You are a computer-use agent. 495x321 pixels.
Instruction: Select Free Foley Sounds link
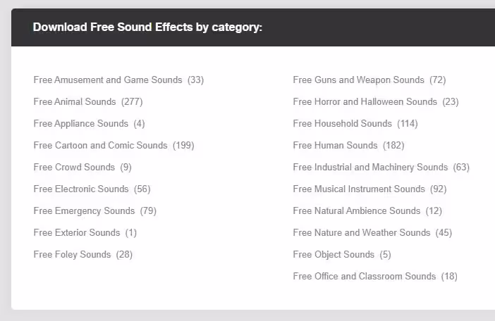click(x=72, y=255)
